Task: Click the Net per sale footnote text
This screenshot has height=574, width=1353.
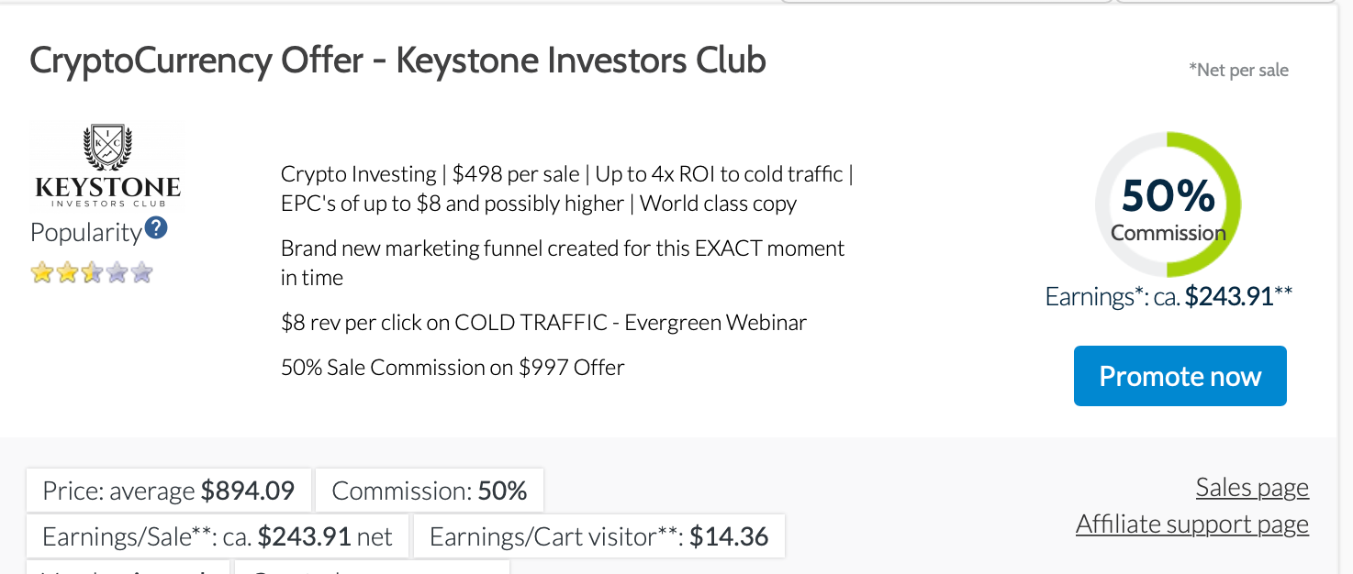Action: coord(1238,70)
